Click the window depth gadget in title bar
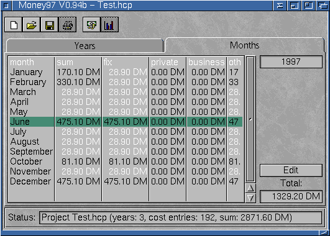Screen dimensions: 330x236 point(323,5)
